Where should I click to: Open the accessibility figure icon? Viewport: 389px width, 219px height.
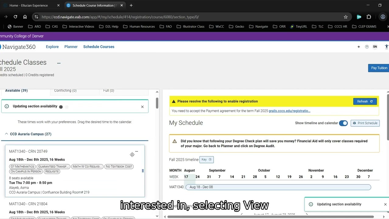tap(387, 47)
